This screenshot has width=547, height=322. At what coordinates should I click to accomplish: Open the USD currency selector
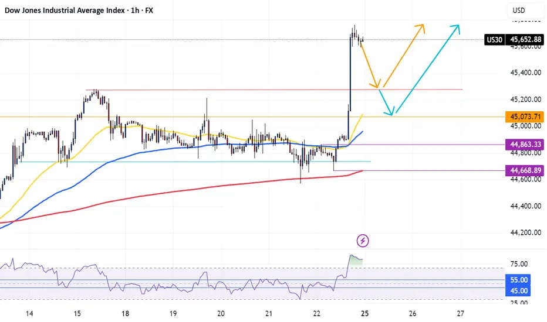click(525, 11)
